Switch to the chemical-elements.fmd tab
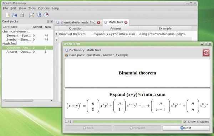The image size is (214, 136). point(78,22)
